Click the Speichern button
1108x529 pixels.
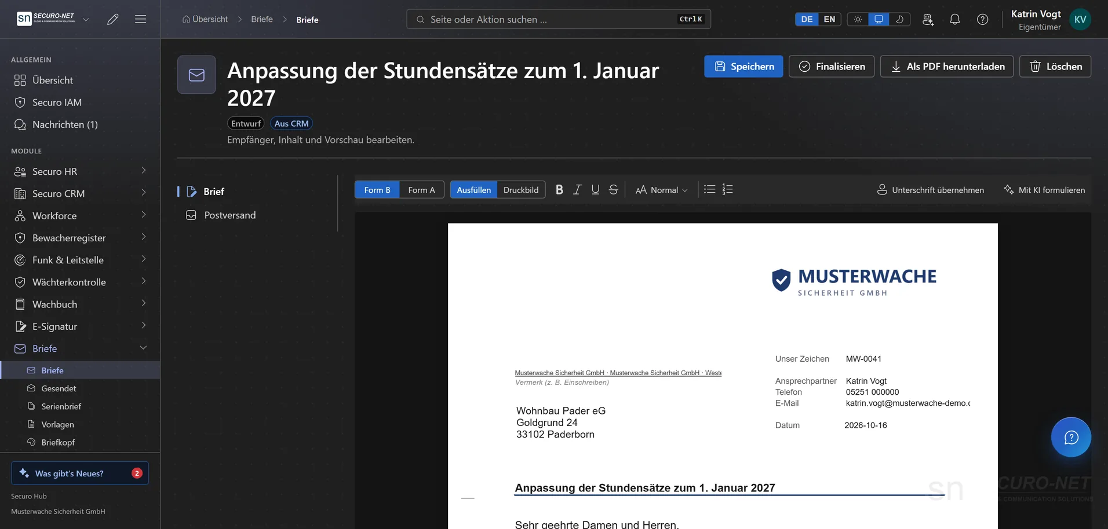(743, 67)
